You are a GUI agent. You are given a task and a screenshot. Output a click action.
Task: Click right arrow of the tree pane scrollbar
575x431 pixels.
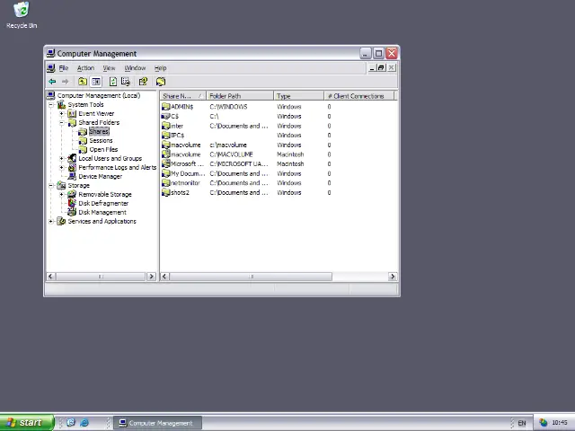pyautogui.click(x=151, y=277)
